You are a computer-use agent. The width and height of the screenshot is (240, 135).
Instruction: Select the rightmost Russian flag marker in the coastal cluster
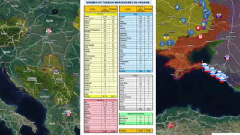click(223, 77)
